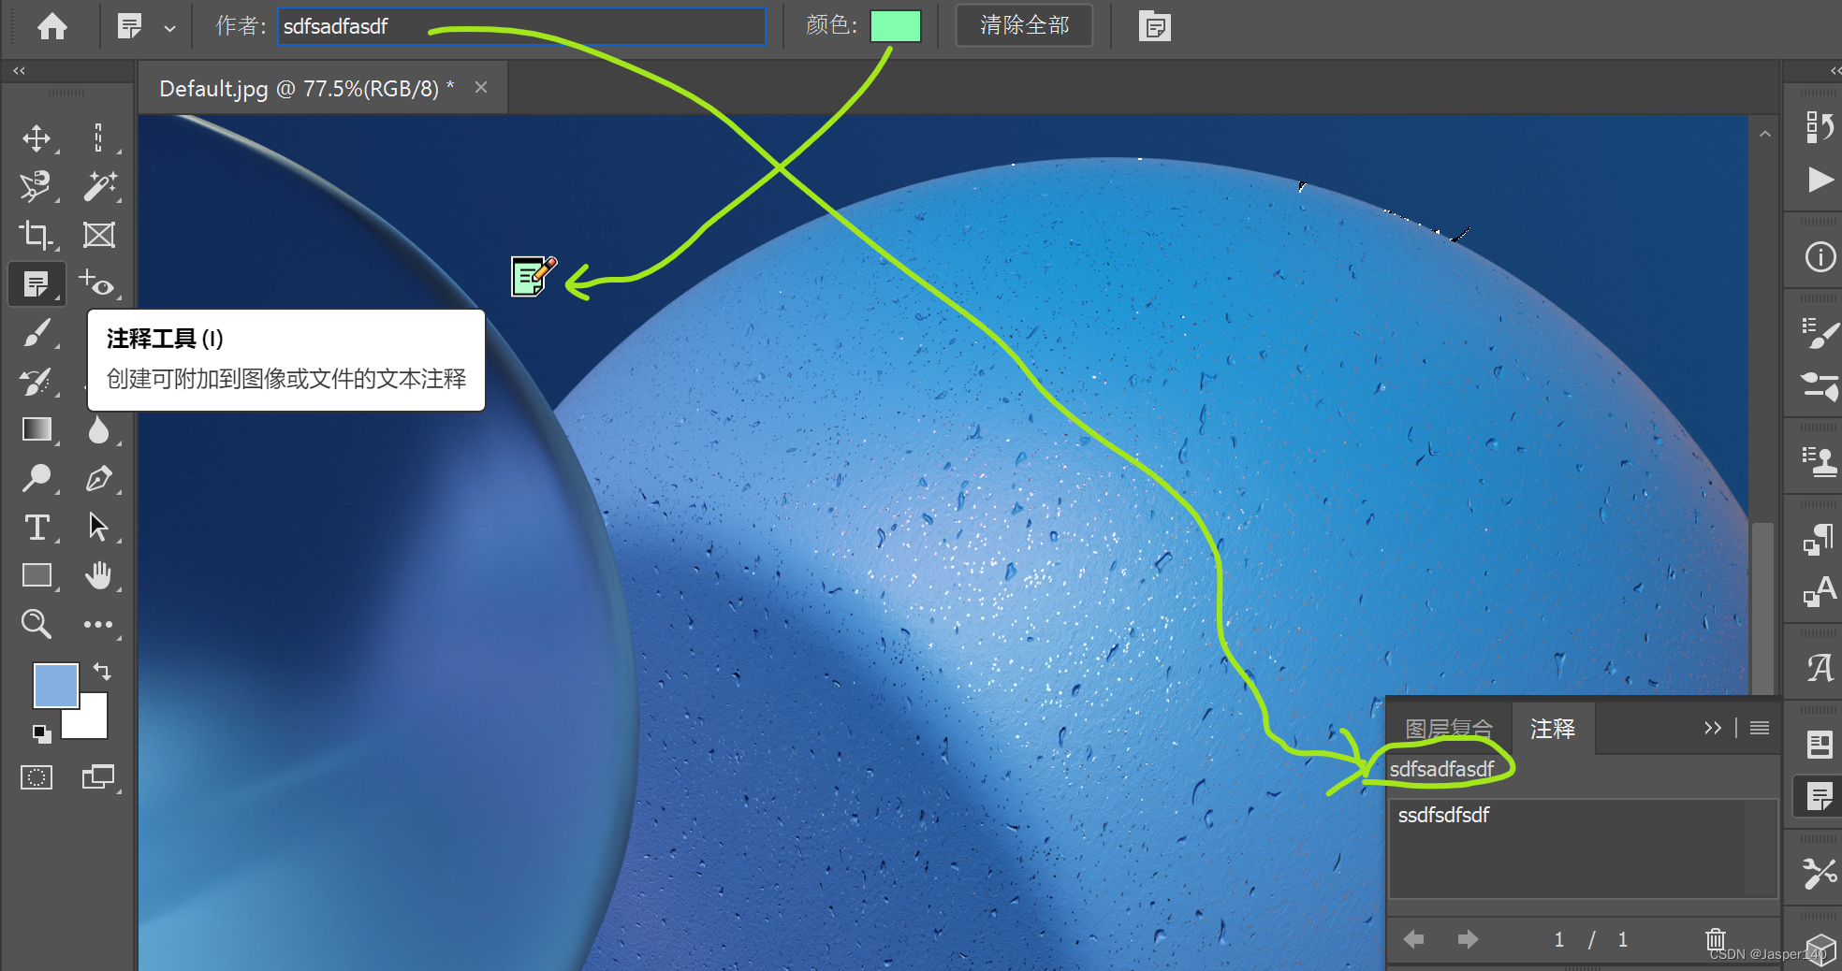1842x971 pixels.
Task: Open the note color swatch
Action: point(895,26)
